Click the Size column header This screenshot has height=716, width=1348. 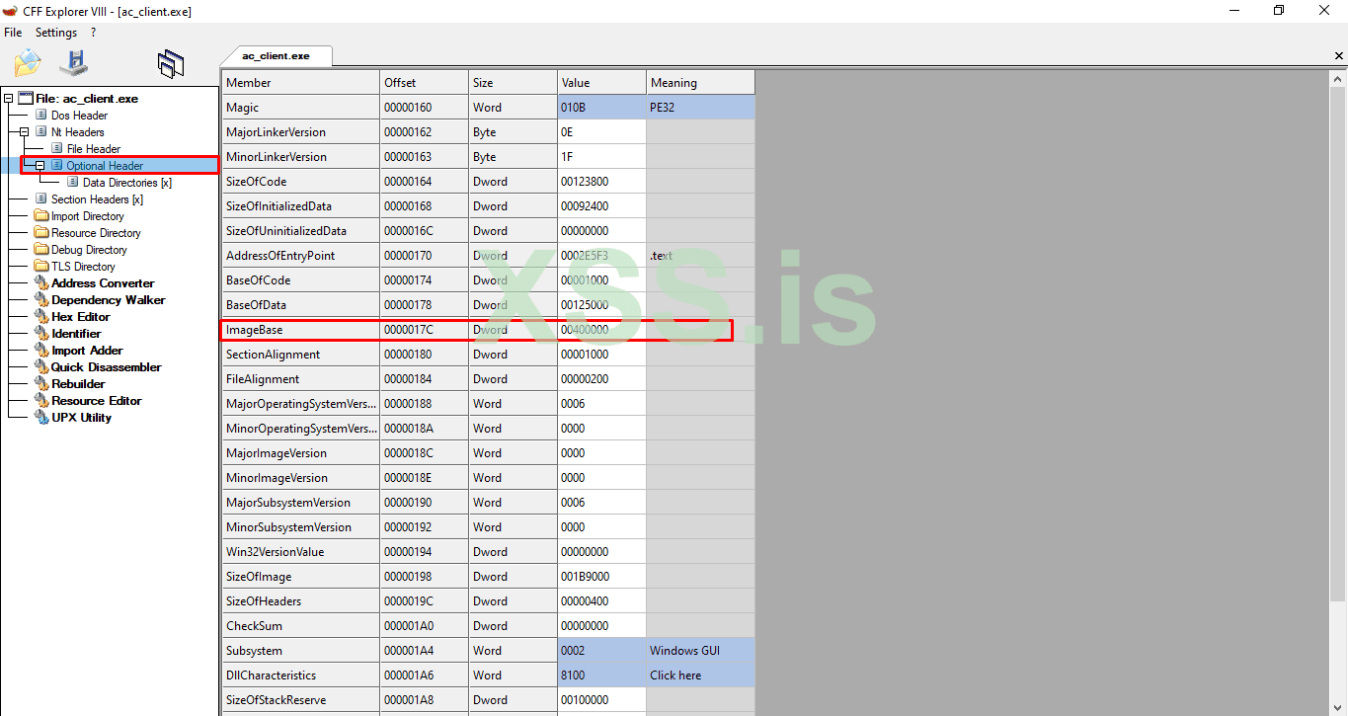(513, 83)
